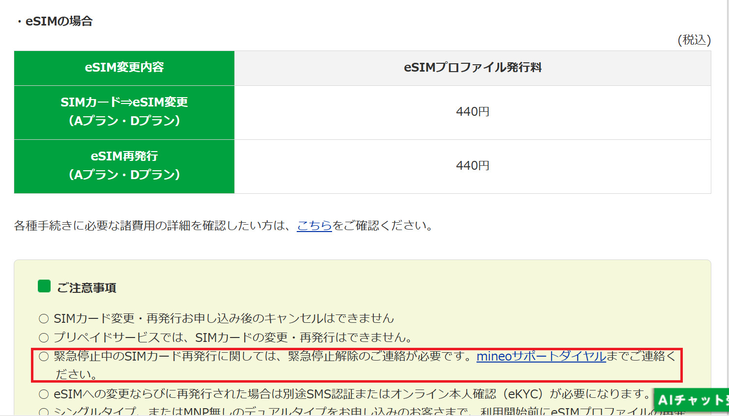
Task: Select the eSIMプロファイル発行料 column header
Action: (472, 68)
